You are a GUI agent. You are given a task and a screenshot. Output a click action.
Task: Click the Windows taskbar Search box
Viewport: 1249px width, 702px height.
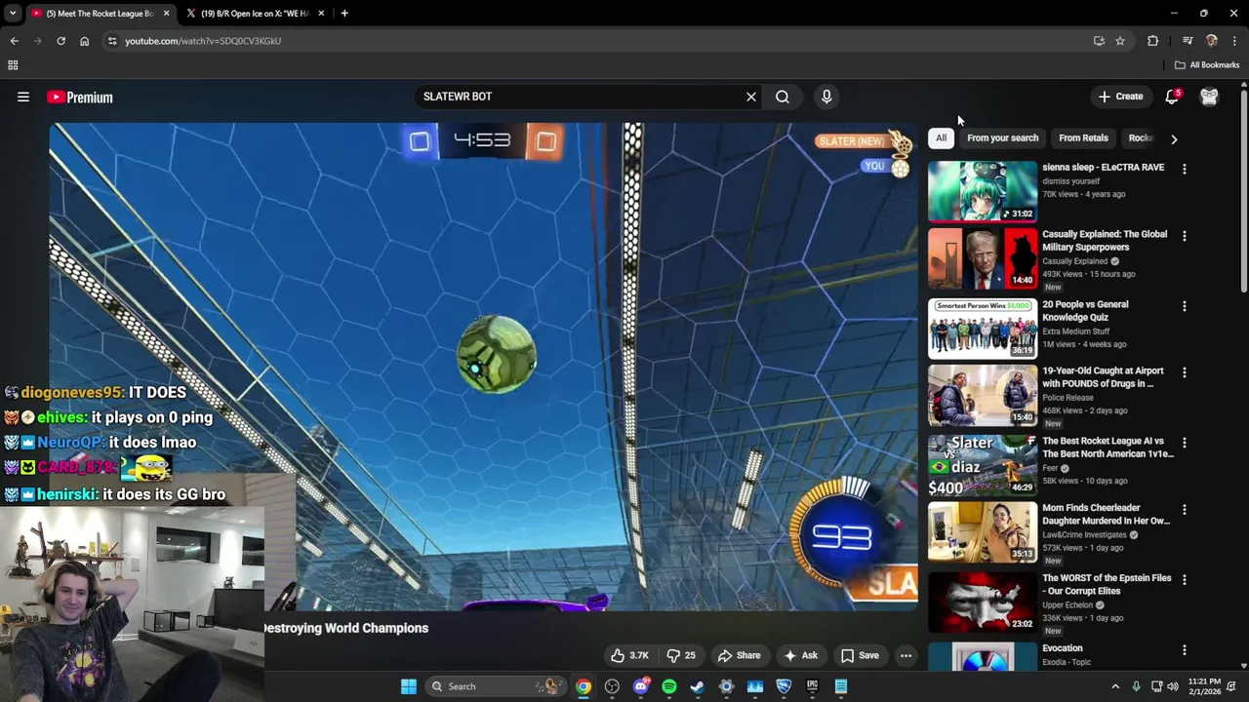pos(496,686)
